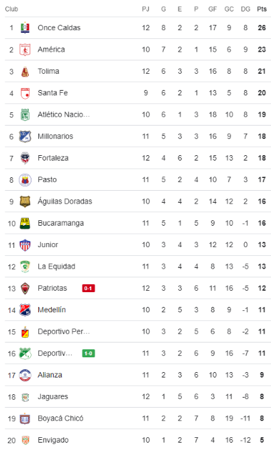Screen dimensions: 271x450
Task: Open the Santa Fe team name
Action: click(53, 93)
